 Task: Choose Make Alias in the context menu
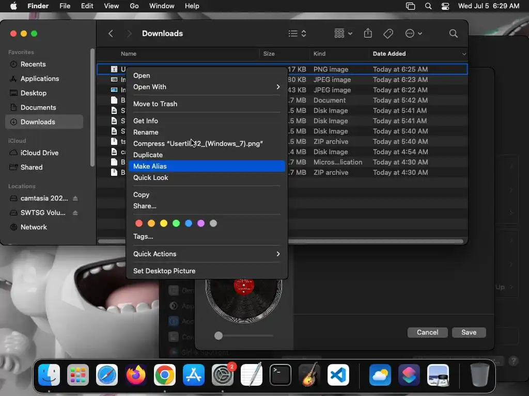[207, 166]
